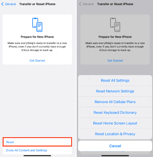Tap the home indicator bar on right screen

(x=115, y=156)
